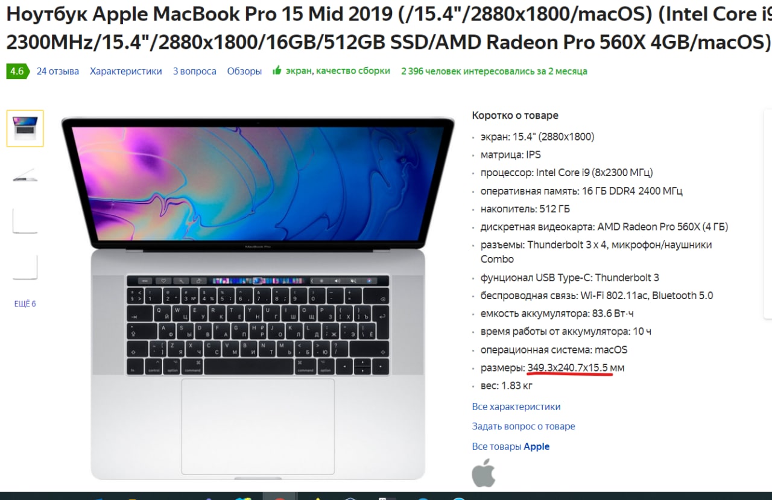Go to the 'Обзоры' section

(x=244, y=71)
